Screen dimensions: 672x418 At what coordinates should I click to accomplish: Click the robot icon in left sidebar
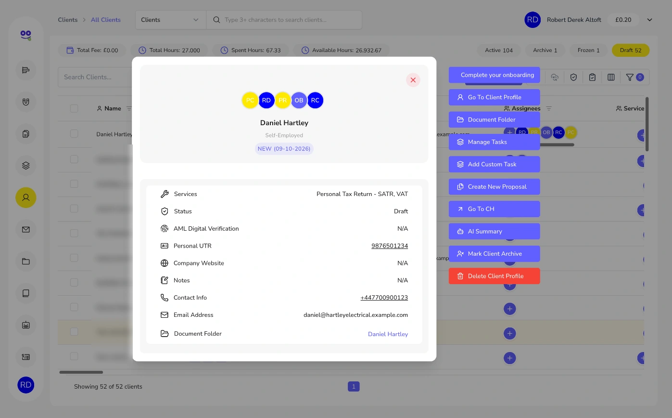(26, 325)
